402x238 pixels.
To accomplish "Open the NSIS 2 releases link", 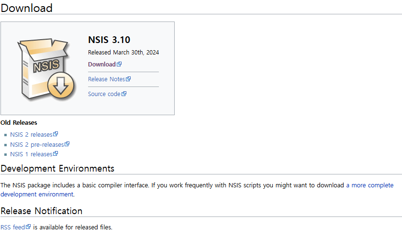I will pyautogui.click(x=34, y=134).
